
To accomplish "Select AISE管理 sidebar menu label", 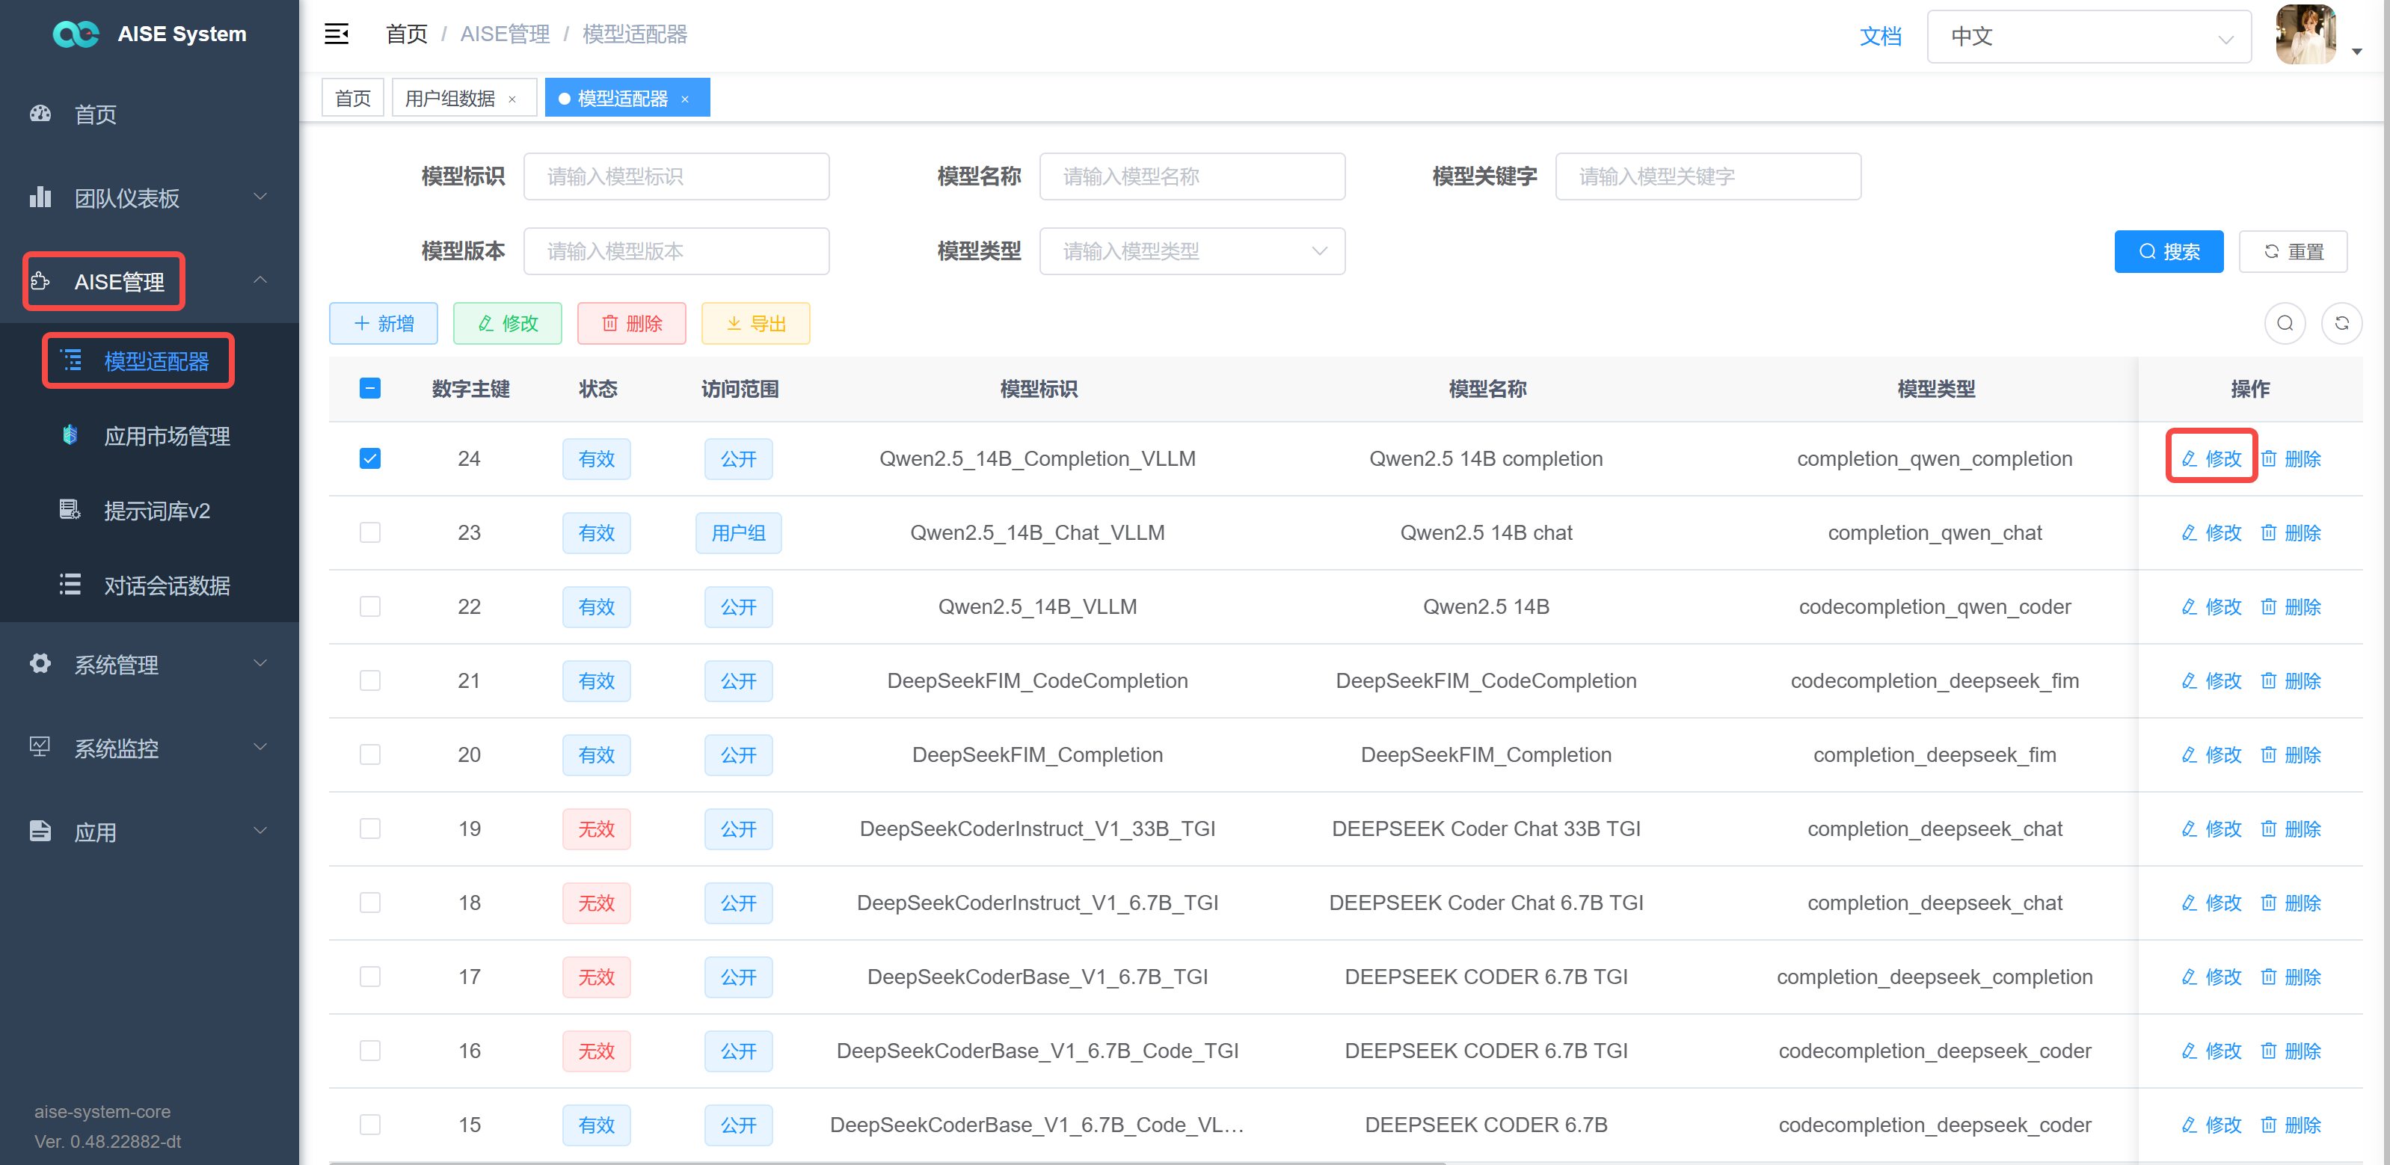I will pos(120,281).
